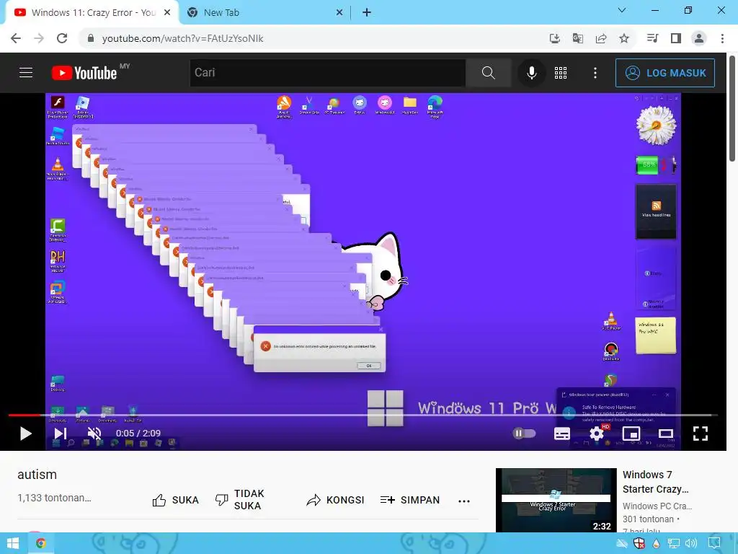
Task: Save the video with SIMPAN
Action: pyautogui.click(x=410, y=500)
